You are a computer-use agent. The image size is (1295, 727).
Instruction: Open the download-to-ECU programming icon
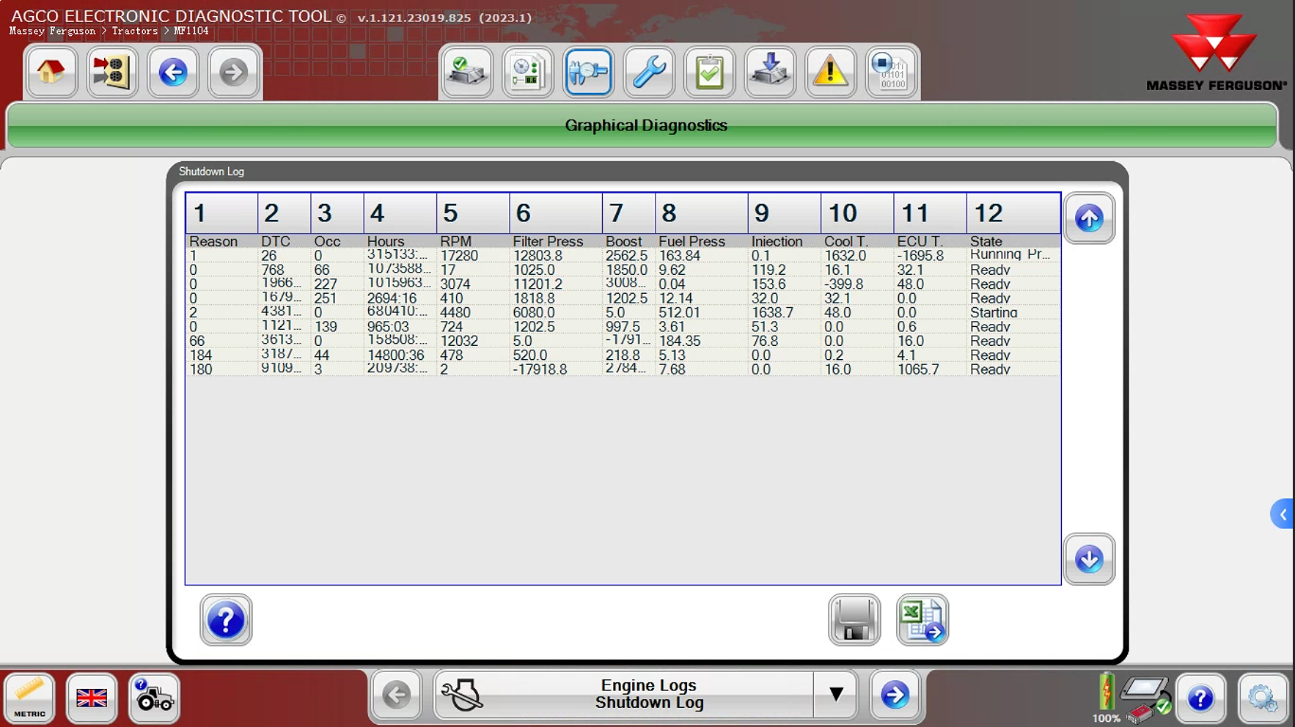770,72
